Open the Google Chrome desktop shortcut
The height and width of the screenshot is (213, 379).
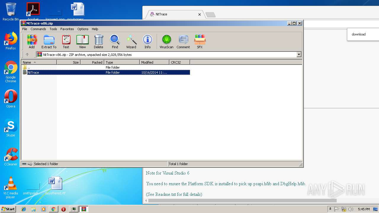[x=11, y=72]
